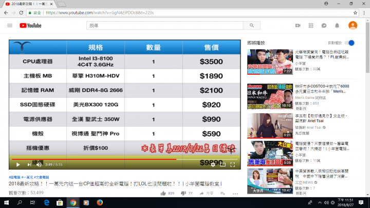Open the Men's Game channel link
Image resolution: width=370 pixels, height=208 pixels.
coord(310,98)
